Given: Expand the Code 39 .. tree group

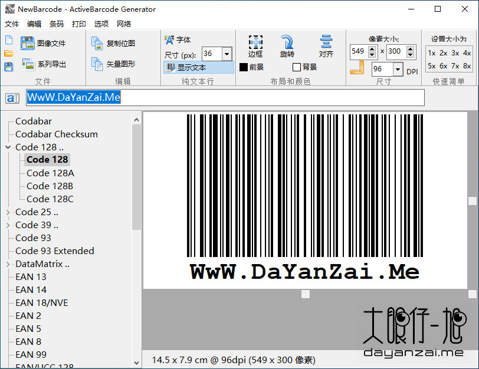Looking at the screenshot, I should point(8,225).
